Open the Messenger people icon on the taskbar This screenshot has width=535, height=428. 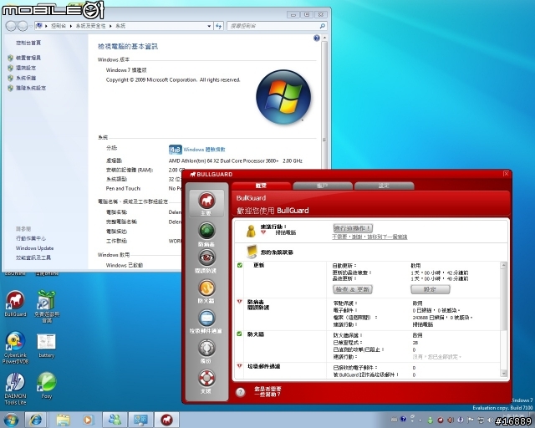tap(115, 420)
